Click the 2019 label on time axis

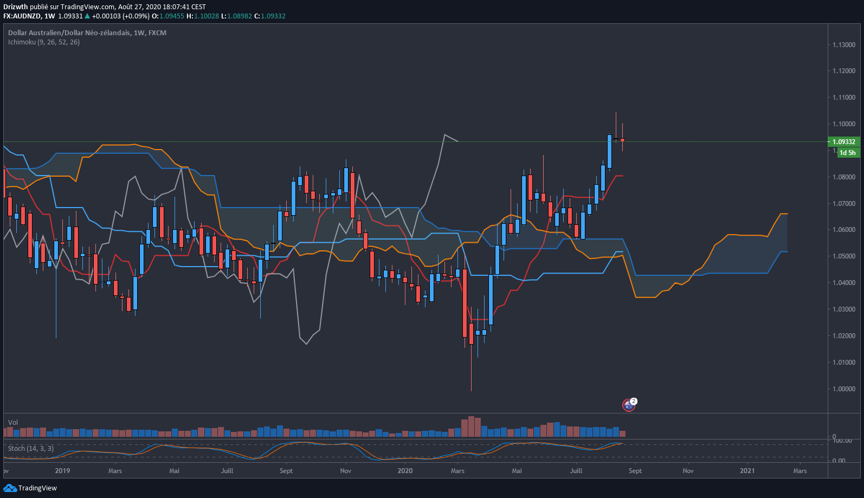tap(62, 471)
